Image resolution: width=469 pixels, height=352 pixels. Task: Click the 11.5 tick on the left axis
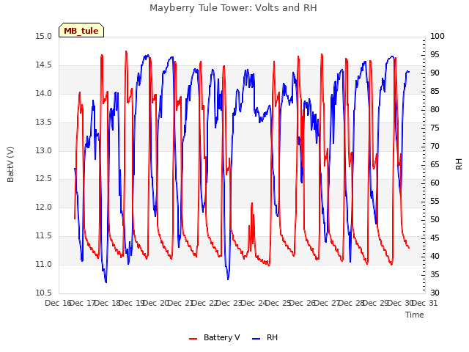(x=44, y=236)
